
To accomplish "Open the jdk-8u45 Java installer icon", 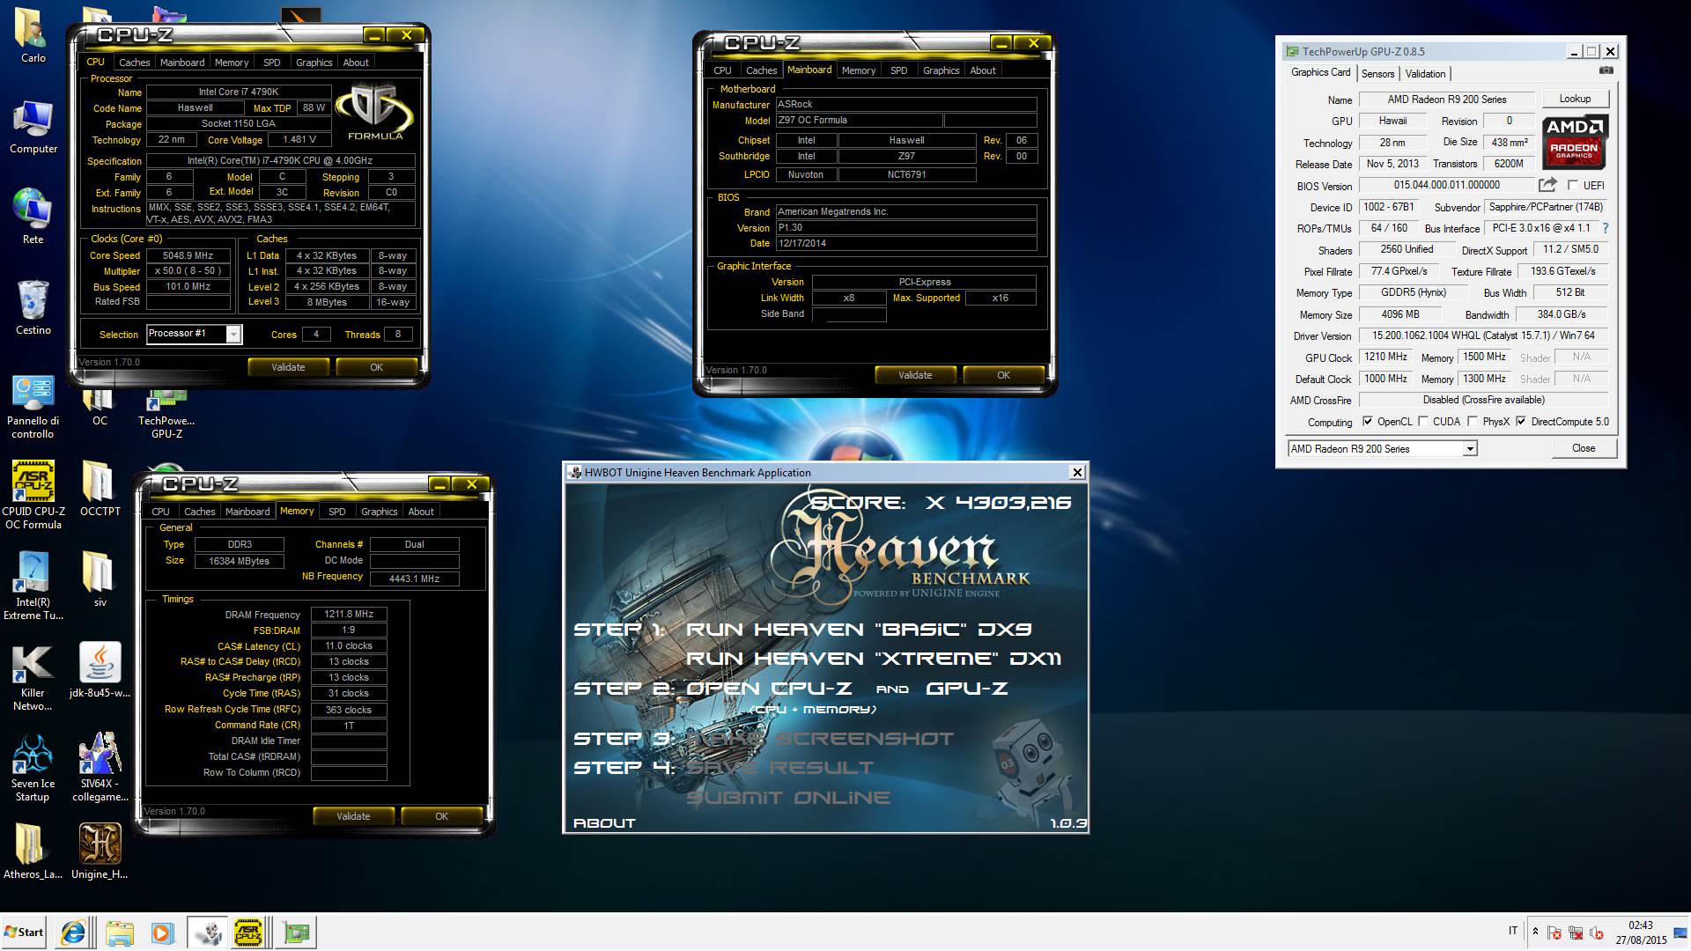I will (100, 670).
